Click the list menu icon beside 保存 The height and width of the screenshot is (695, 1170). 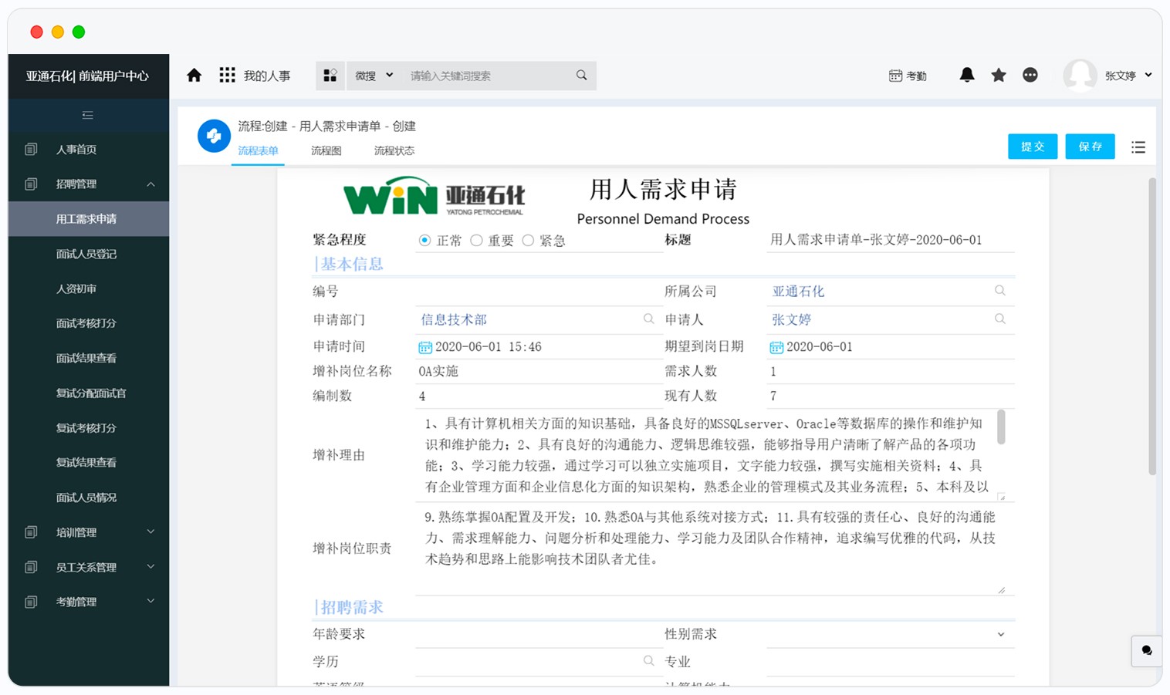point(1138,147)
